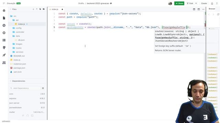Click the foreignKeySuffix text in line 5
220x123 pixels.
tap(174, 27)
